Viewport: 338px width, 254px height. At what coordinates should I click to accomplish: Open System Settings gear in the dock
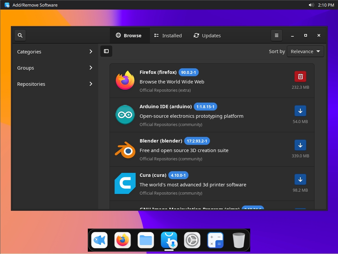[192, 240]
